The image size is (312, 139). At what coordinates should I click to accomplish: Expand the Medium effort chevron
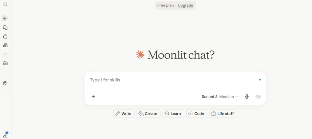pos(236,97)
